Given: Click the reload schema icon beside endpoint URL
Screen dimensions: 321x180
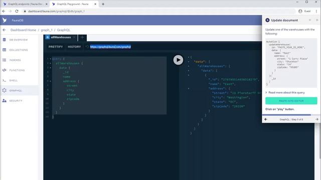Looking at the screenshot, I should (x=87, y=46).
